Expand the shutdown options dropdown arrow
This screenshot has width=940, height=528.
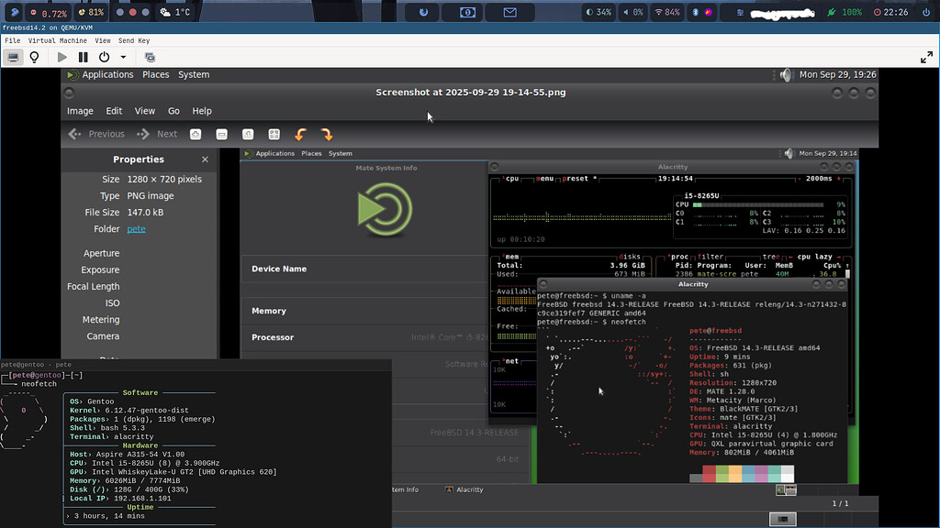122,57
